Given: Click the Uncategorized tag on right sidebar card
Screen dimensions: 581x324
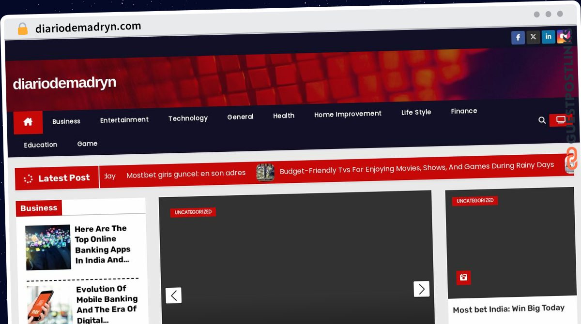Looking at the screenshot, I should pos(475,201).
